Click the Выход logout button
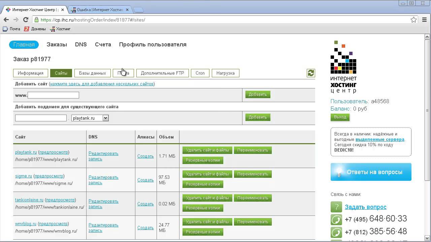The height and width of the screenshot is (242, 431). pos(340,117)
